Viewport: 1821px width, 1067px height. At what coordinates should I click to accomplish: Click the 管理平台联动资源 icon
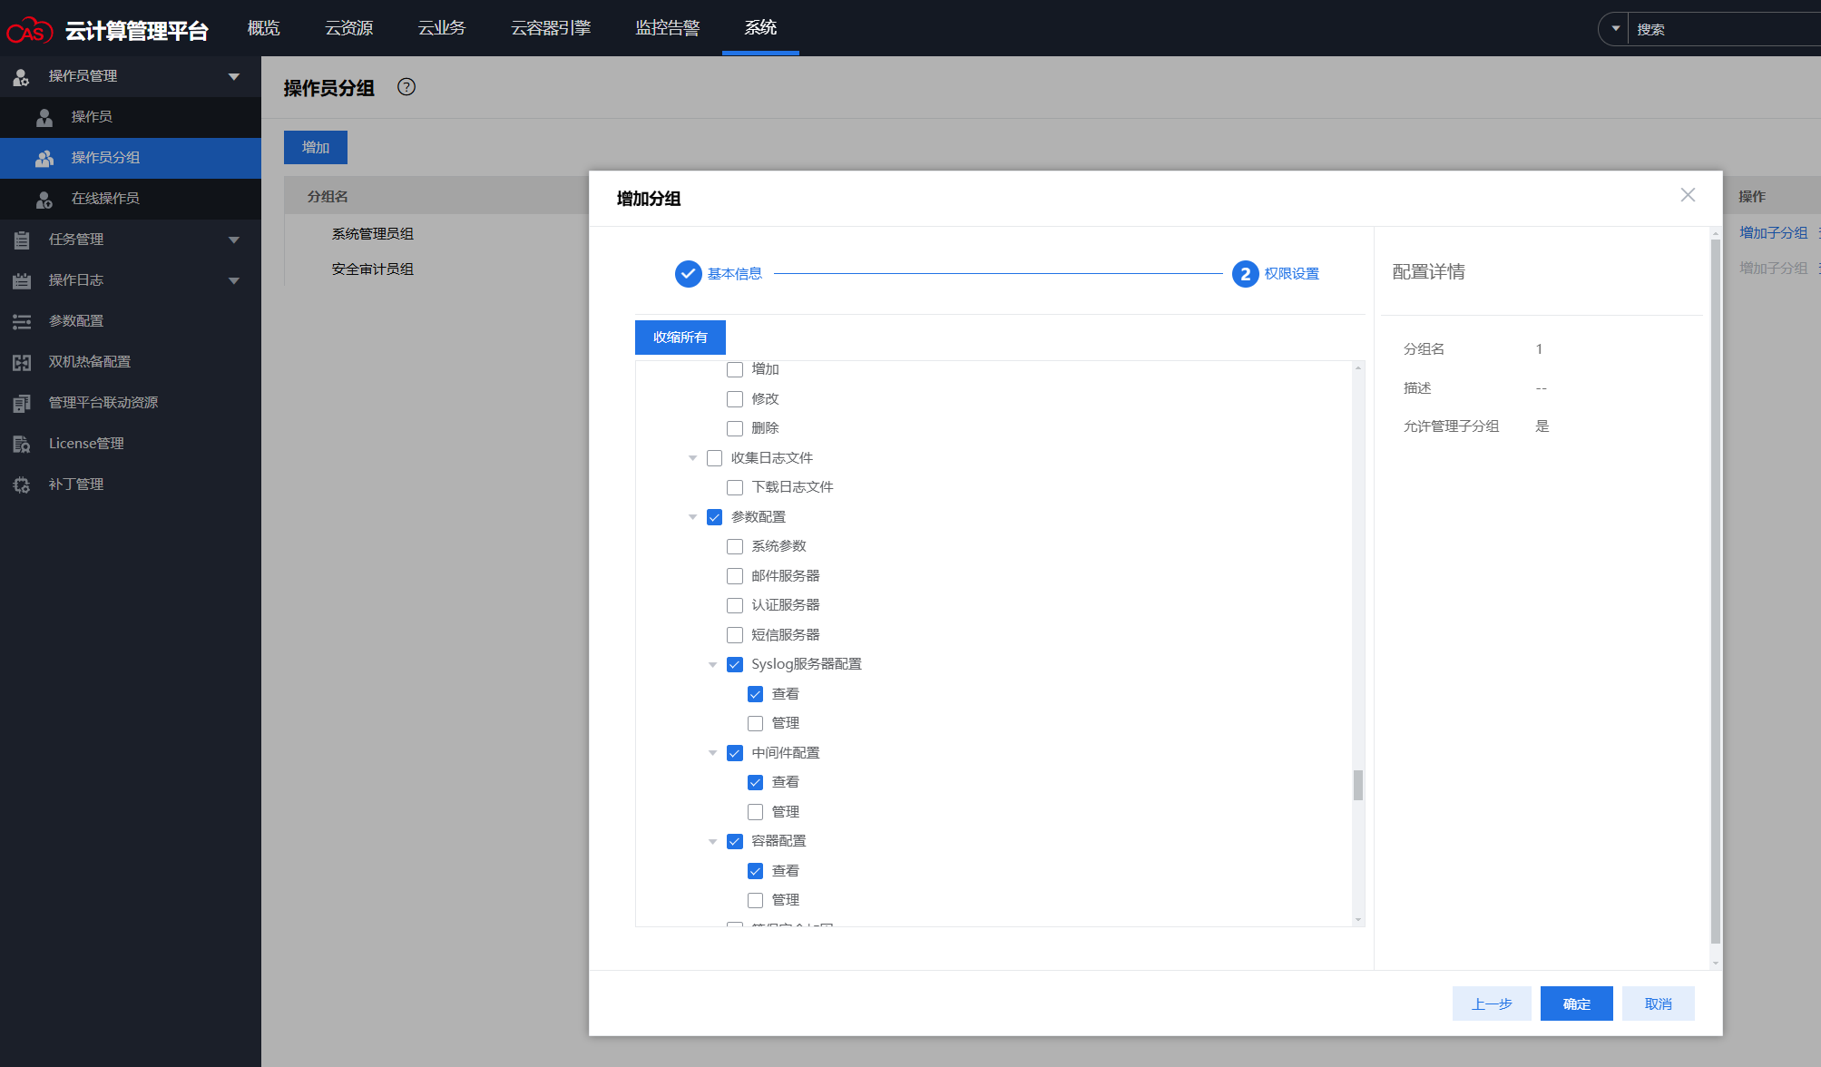(x=22, y=403)
